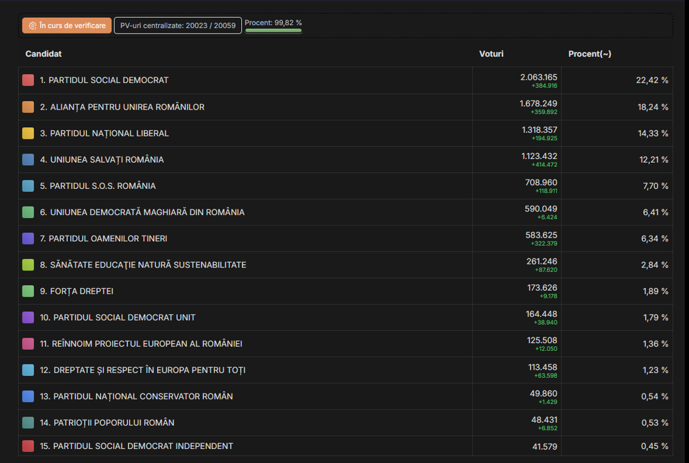
Task: Click the pink swatch for Reînnoim Proiectul European
Action: click(x=28, y=344)
